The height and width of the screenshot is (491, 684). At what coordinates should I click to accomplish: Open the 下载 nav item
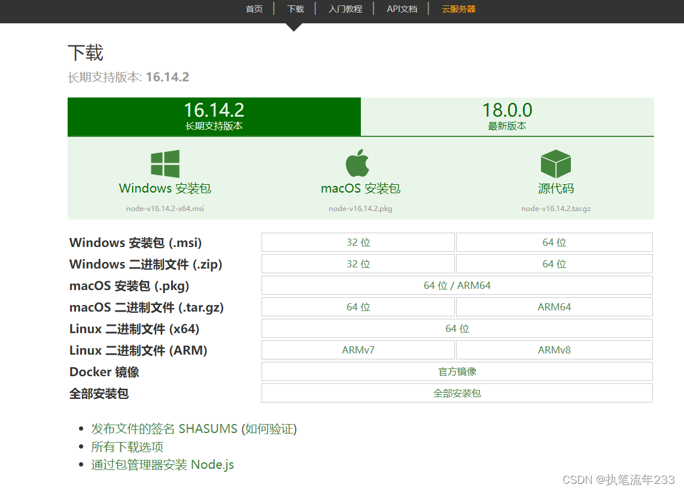[x=296, y=9]
